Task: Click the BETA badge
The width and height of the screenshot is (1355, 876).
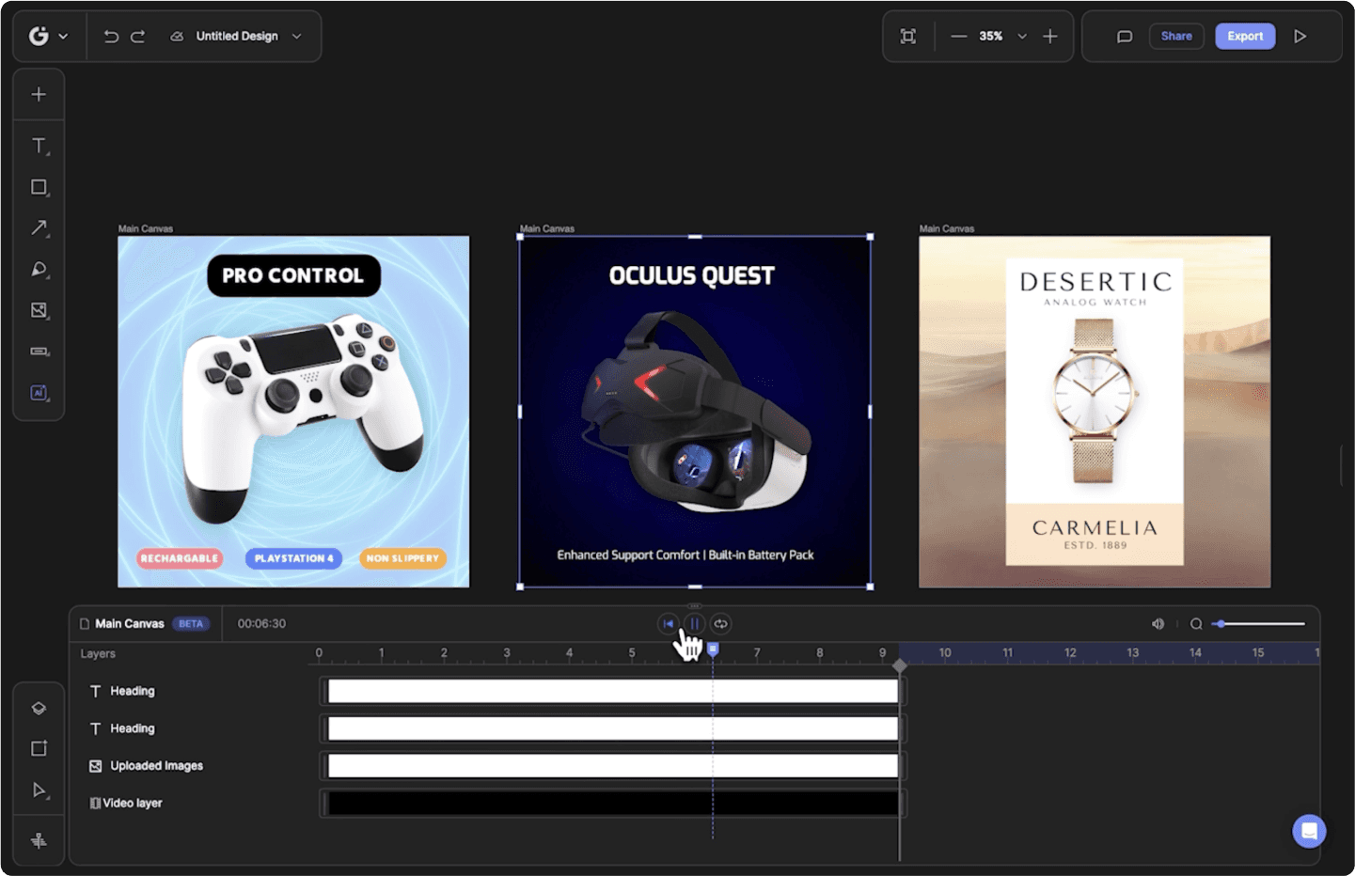Action: pos(191,624)
